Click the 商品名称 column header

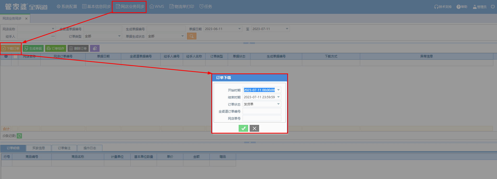(x=78, y=157)
